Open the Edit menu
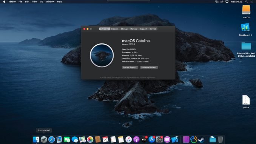 point(27,2)
